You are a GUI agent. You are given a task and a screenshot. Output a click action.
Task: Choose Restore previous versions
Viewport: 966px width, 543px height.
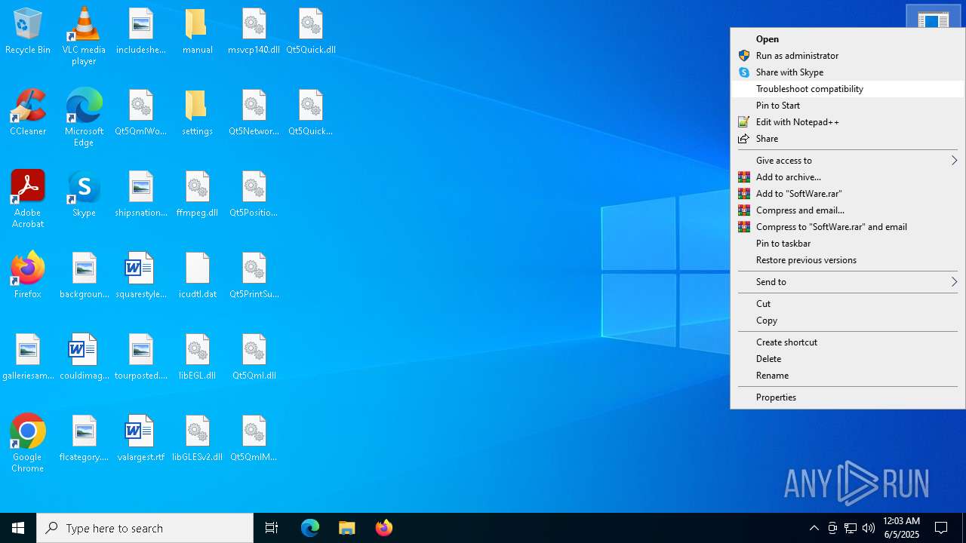pos(848,260)
